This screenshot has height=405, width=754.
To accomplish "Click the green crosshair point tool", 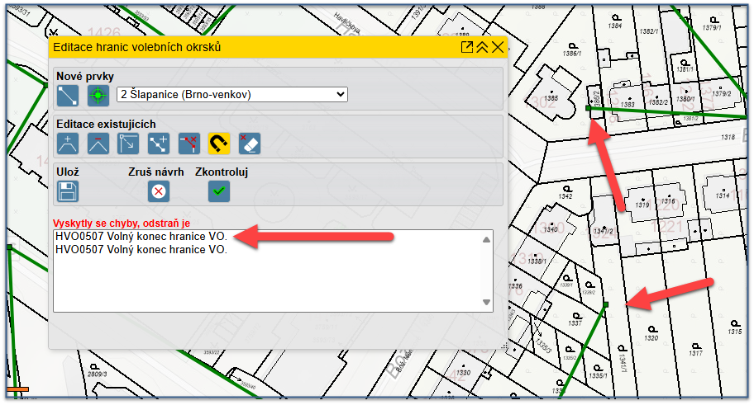I will [98, 96].
